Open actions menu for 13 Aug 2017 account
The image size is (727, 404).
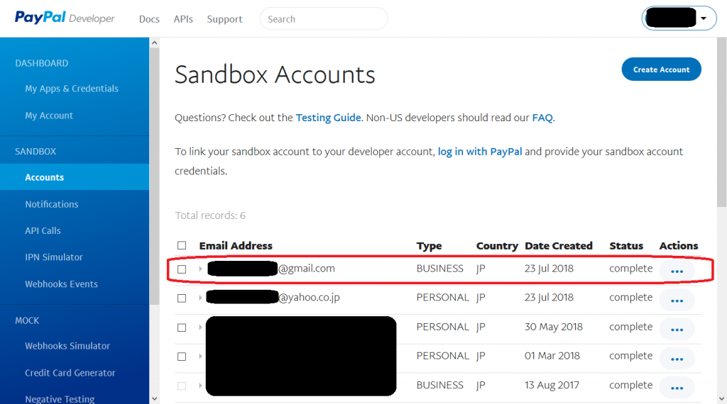(677, 387)
